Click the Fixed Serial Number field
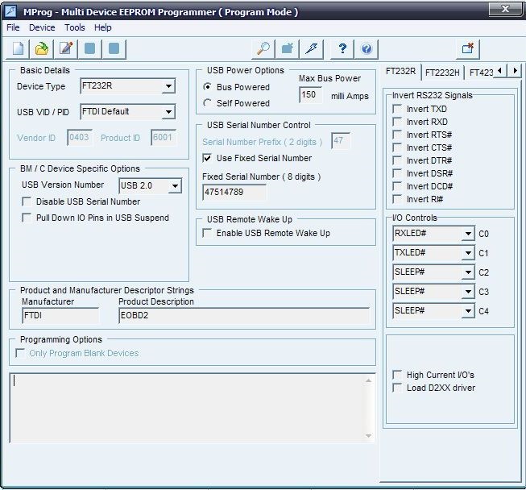 pos(234,193)
